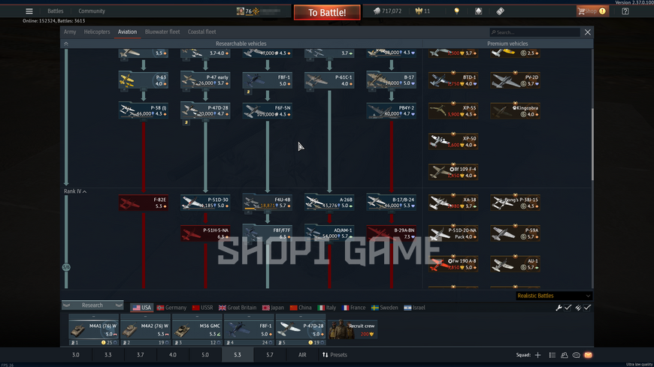Select the B-17 bomber card

pyautogui.click(x=391, y=80)
